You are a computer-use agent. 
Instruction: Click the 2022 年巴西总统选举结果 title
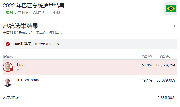[34, 6]
